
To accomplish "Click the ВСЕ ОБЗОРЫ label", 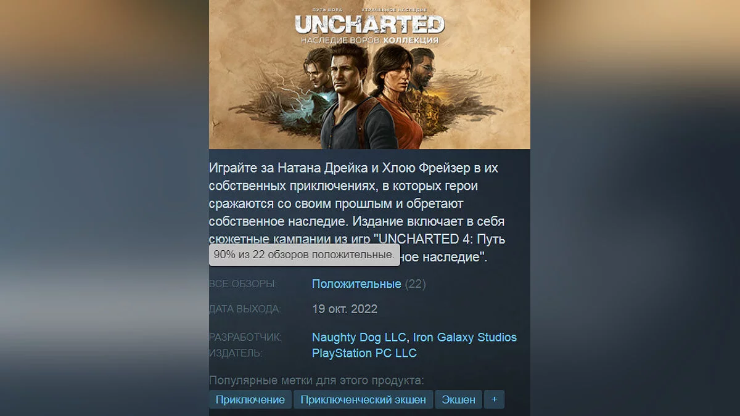I will tap(243, 284).
